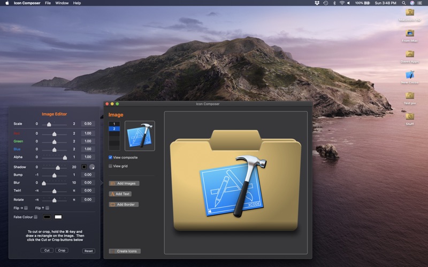
Task: Open Siri from menu bar
Action: pos(412,3)
